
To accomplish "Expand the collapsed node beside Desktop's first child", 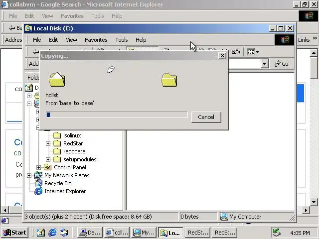I will (x=29, y=96).
